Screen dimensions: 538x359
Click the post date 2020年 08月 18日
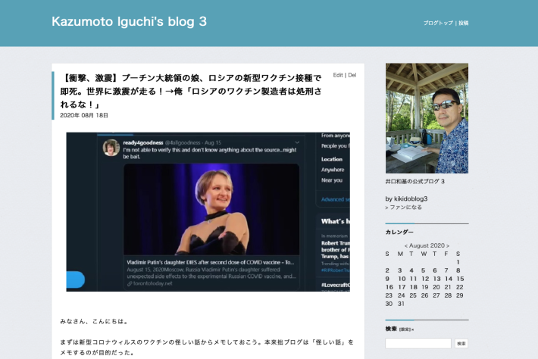(84, 115)
